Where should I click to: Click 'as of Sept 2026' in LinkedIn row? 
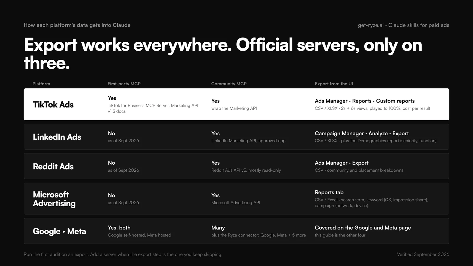[123, 141]
